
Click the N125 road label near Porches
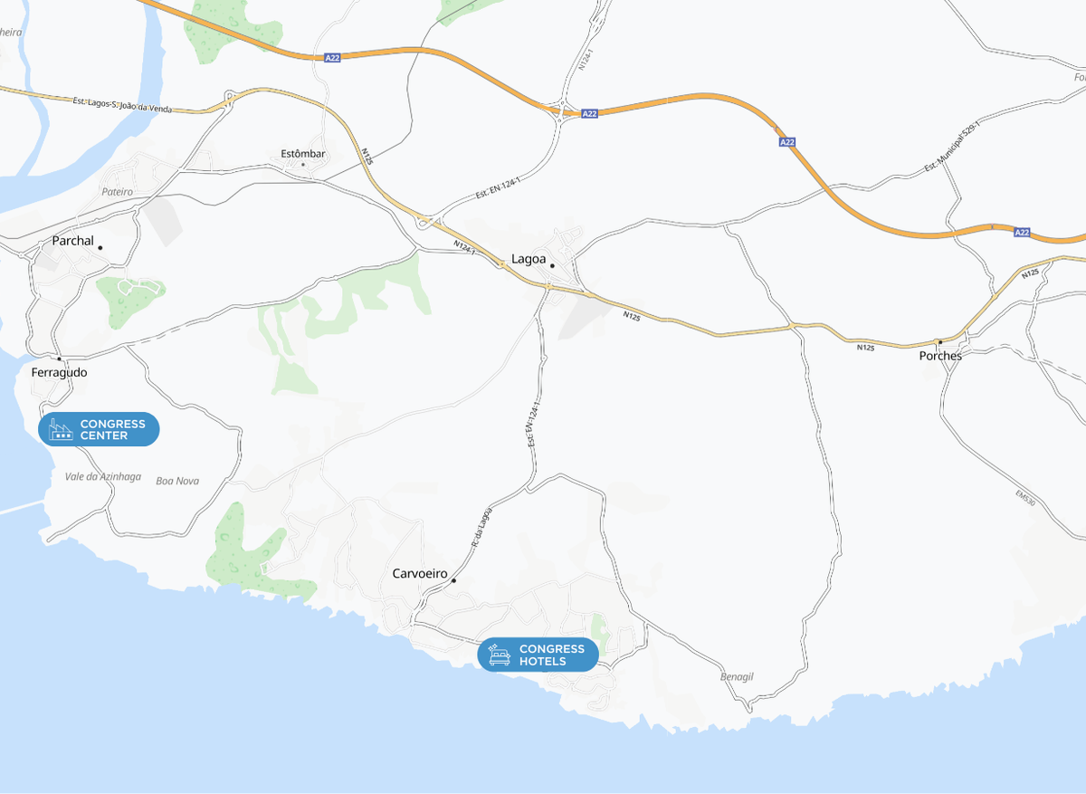click(x=865, y=348)
